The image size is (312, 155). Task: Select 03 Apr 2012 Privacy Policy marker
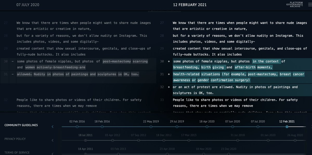(113, 140)
